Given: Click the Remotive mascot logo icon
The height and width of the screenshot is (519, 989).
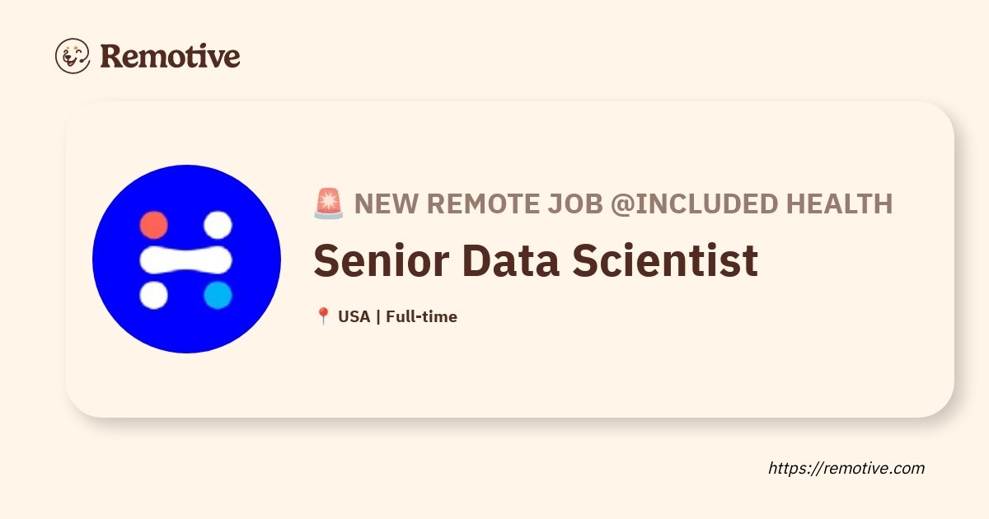Looking at the screenshot, I should (x=73, y=56).
